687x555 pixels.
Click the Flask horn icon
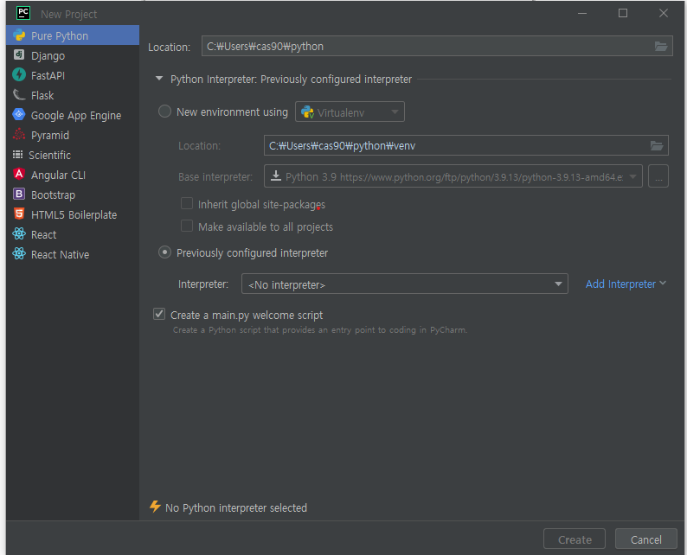click(19, 94)
